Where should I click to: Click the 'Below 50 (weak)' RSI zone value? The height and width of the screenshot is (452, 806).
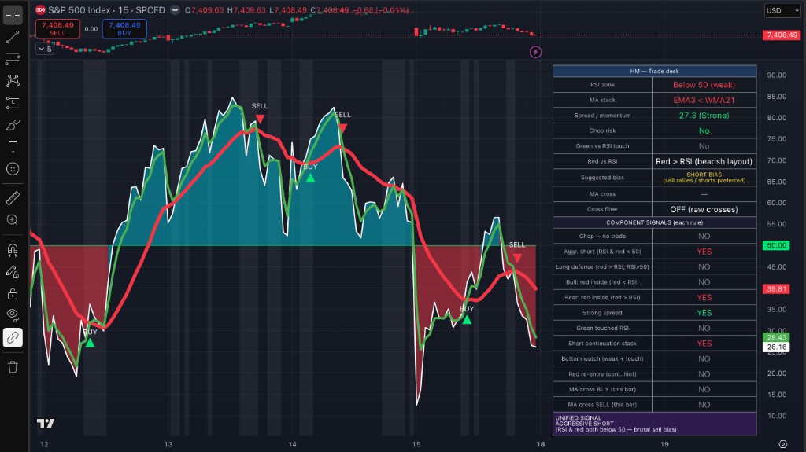click(704, 85)
